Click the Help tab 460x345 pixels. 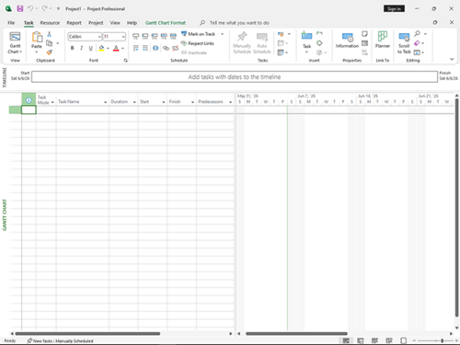(x=132, y=23)
